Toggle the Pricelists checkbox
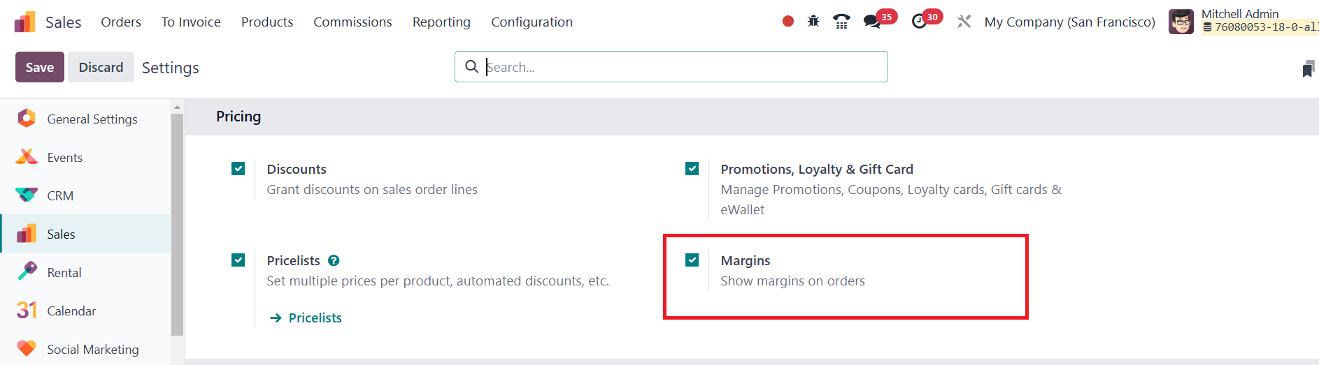 tap(238, 260)
